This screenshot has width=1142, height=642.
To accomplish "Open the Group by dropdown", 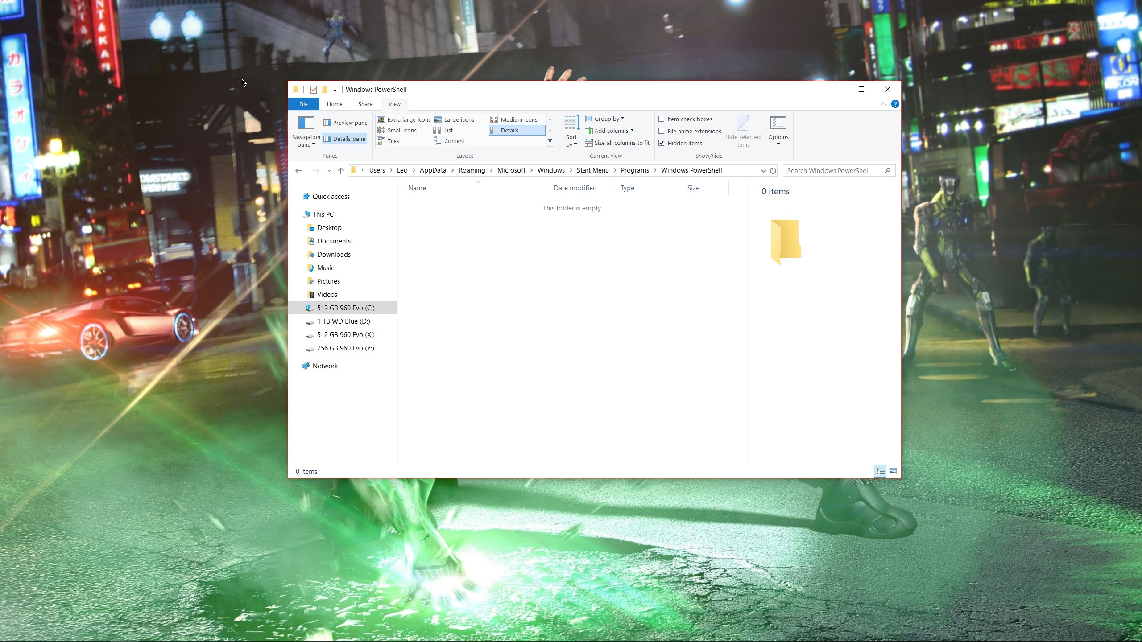I will click(x=605, y=119).
